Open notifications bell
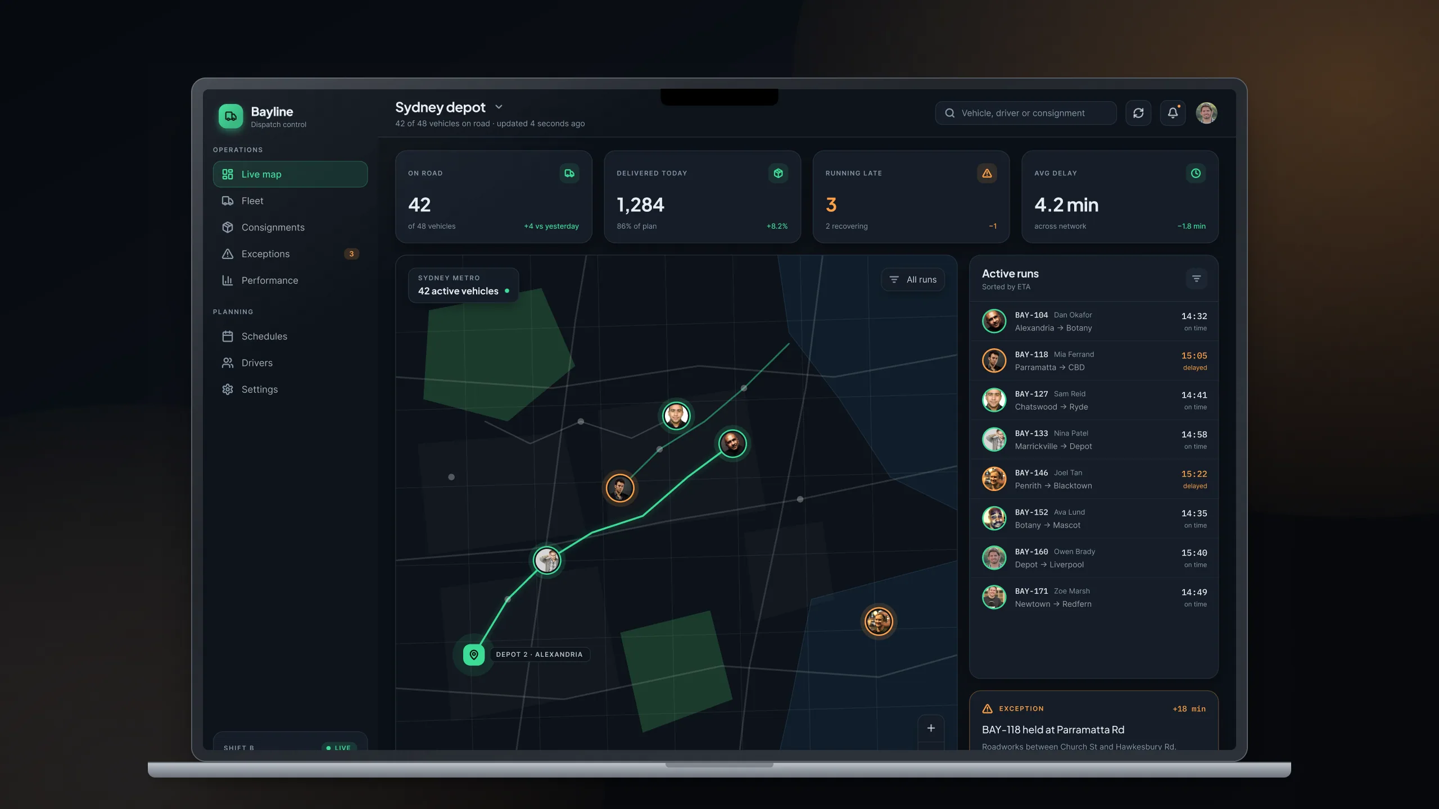 point(1173,113)
